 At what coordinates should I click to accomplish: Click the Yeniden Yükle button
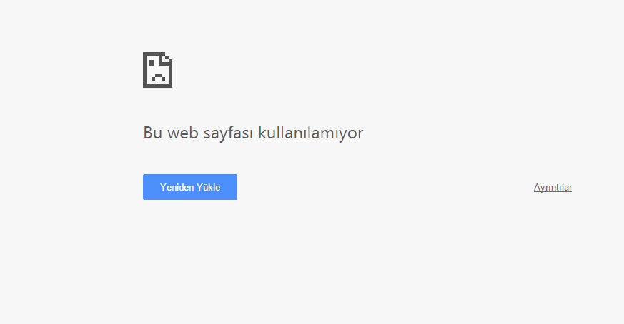coord(190,187)
